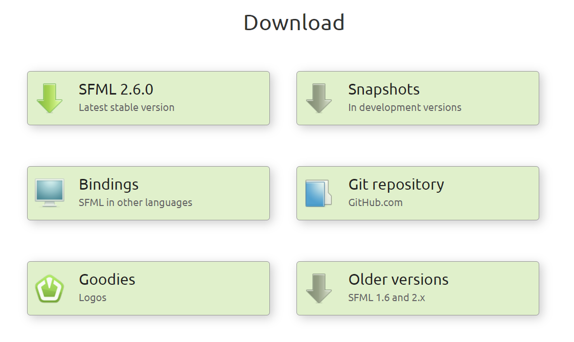The height and width of the screenshot is (342, 574).
Task: Click the 'Logos' subtitle text
Action: pyautogui.click(x=93, y=298)
